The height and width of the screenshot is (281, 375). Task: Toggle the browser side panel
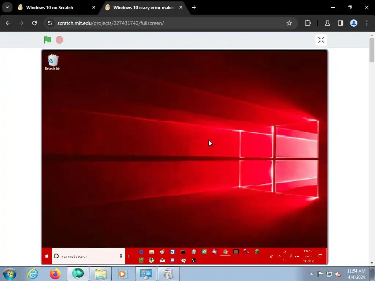[340, 23]
